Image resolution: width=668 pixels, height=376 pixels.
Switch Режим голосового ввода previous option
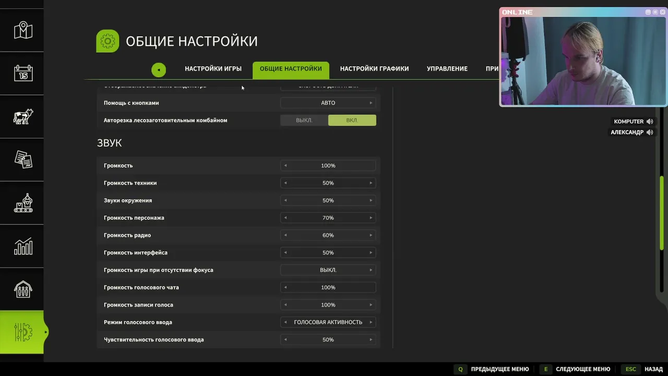285,322
